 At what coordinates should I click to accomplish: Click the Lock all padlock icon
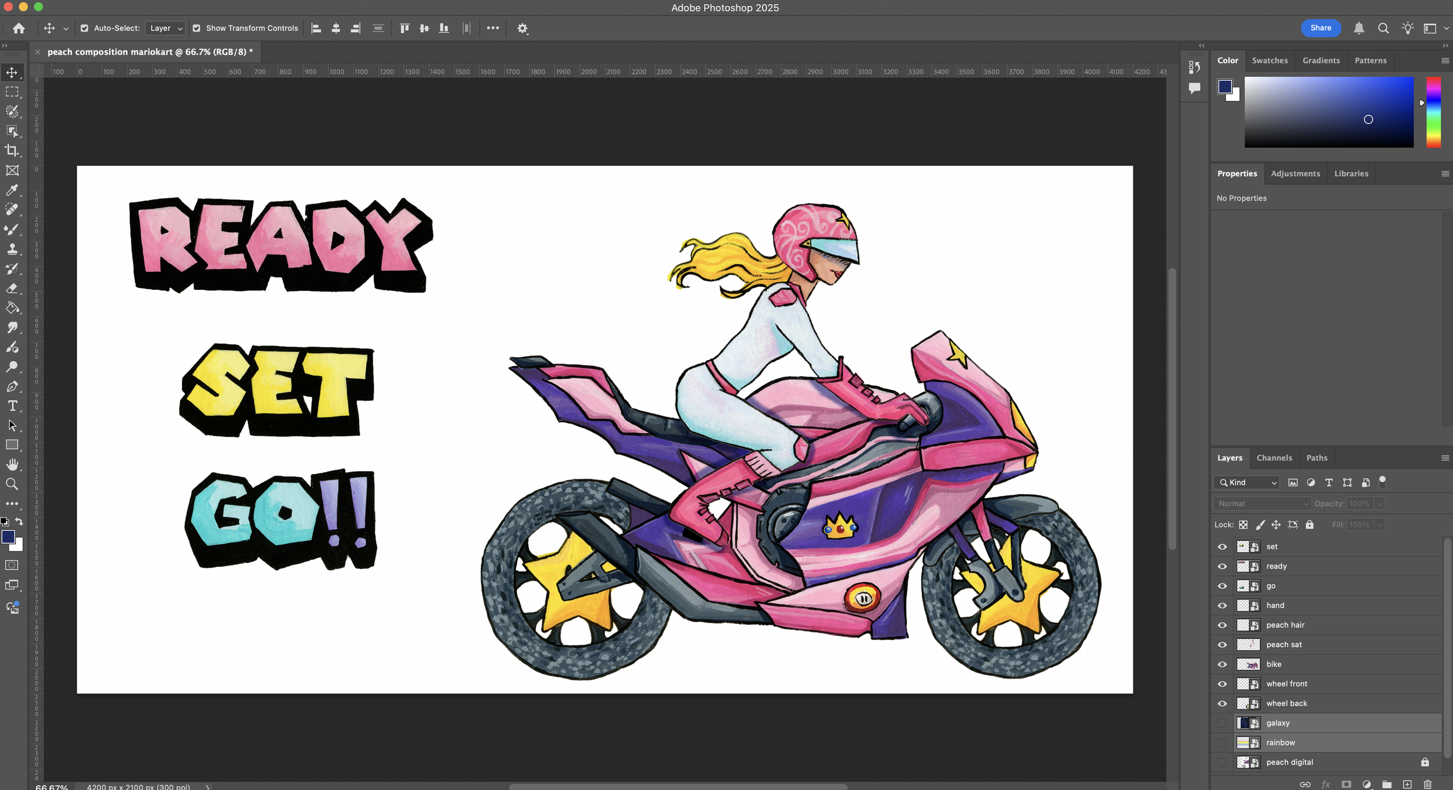(1309, 525)
